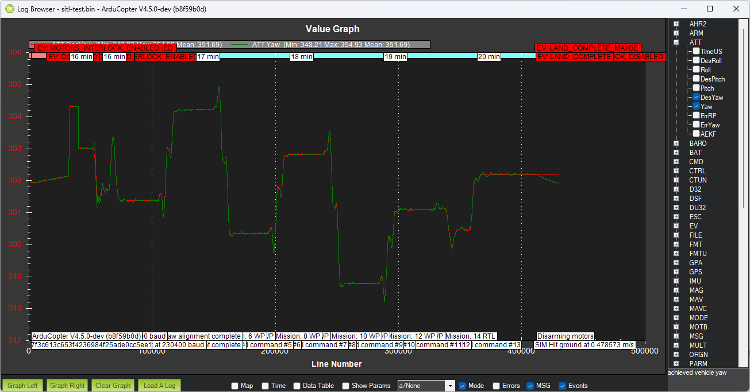This screenshot has height=392, width=750.
Task: Click the Graph Left button
Action: pyautogui.click(x=22, y=386)
